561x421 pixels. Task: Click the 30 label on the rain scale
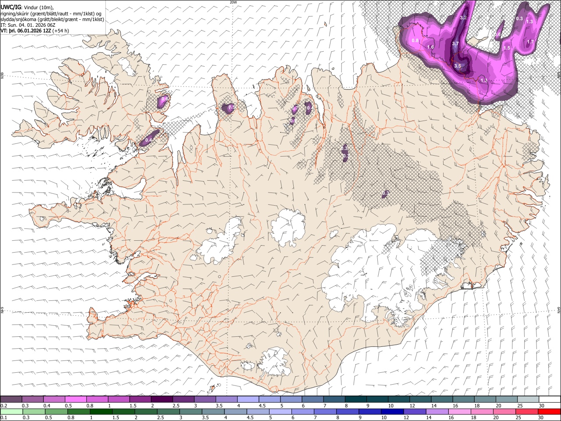[x=540, y=418]
